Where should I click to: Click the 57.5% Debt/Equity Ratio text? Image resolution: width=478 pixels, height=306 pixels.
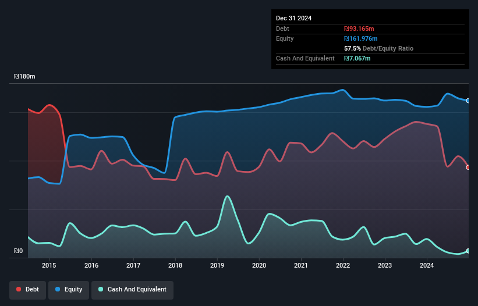coord(378,48)
